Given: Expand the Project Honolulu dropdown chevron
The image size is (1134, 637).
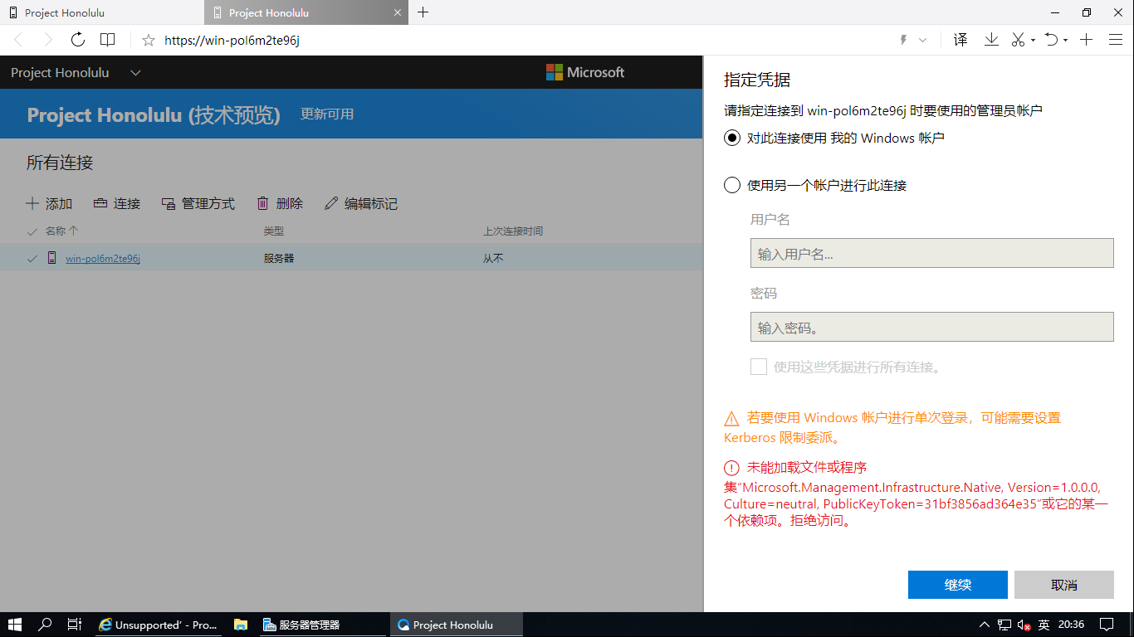Looking at the screenshot, I should pos(136,73).
